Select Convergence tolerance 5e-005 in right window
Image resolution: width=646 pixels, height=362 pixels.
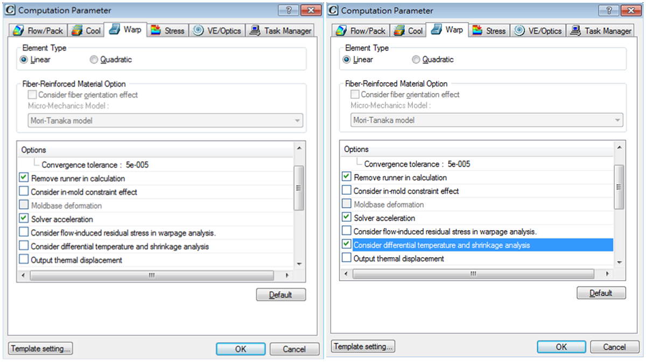pyautogui.click(x=417, y=164)
